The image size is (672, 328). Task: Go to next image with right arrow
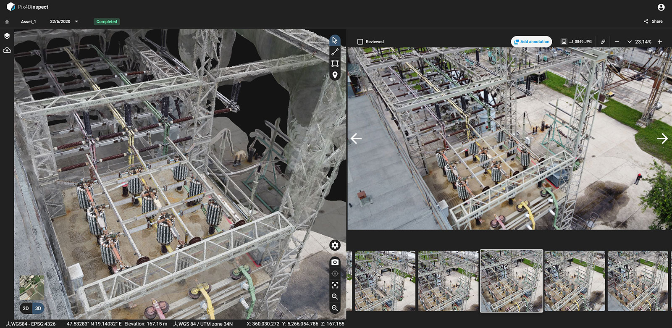pos(662,138)
